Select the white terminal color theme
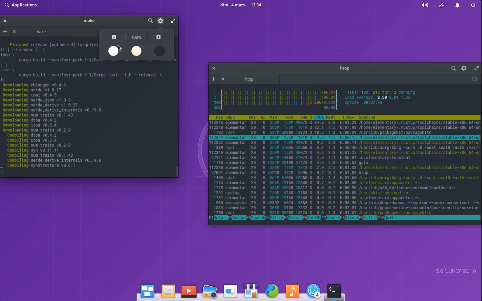 coord(113,51)
